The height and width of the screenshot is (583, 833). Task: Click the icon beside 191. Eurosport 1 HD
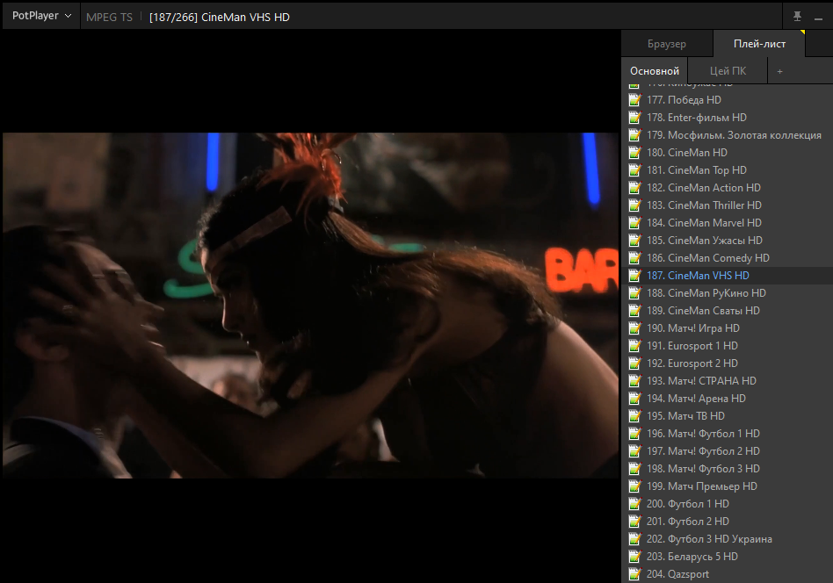(x=634, y=346)
